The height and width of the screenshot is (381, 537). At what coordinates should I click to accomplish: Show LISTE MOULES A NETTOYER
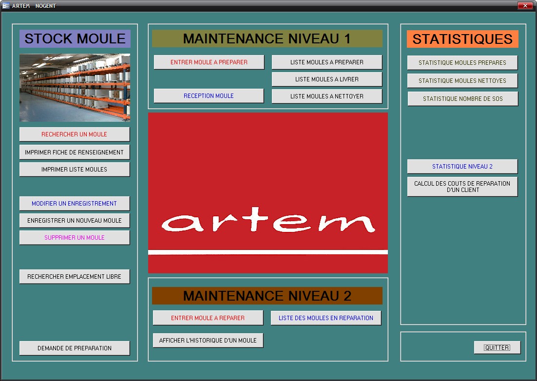(327, 96)
